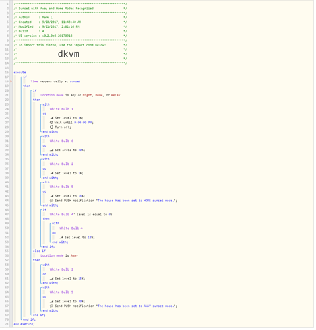Image resolution: width=316 pixels, height=330 pixels.
Task: Click 'end if;' on line 69
Action: [x=39, y=315]
